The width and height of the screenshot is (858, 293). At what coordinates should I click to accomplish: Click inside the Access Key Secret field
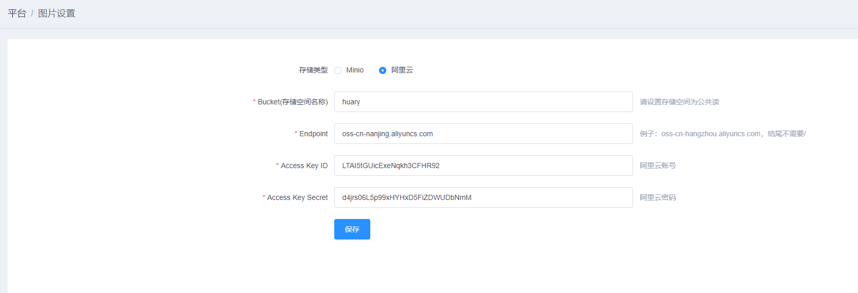(x=483, y=197)
